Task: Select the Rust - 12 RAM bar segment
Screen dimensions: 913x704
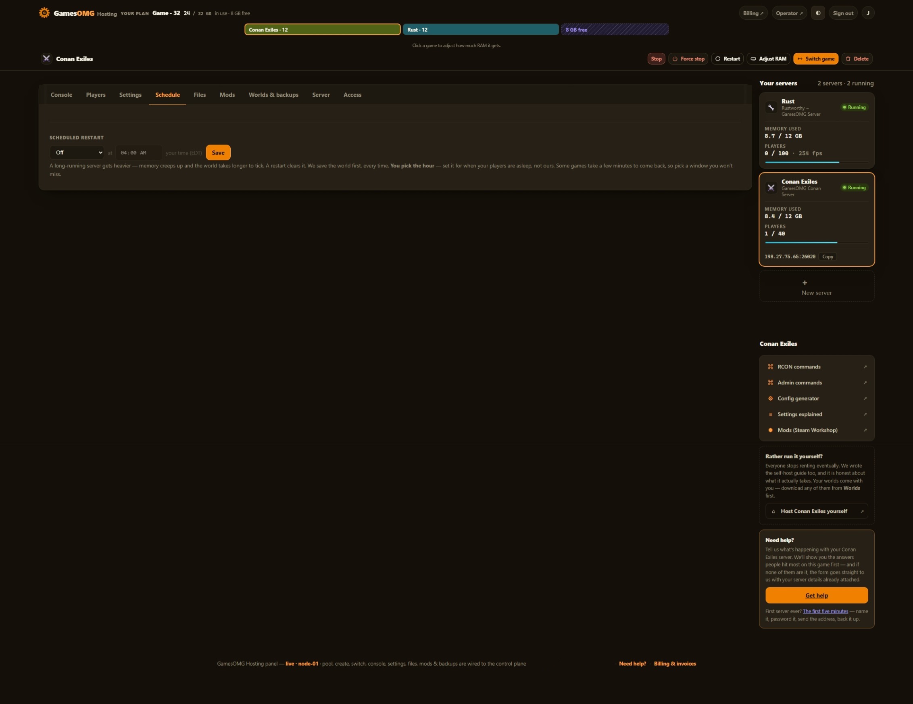Action: [481, 29]
